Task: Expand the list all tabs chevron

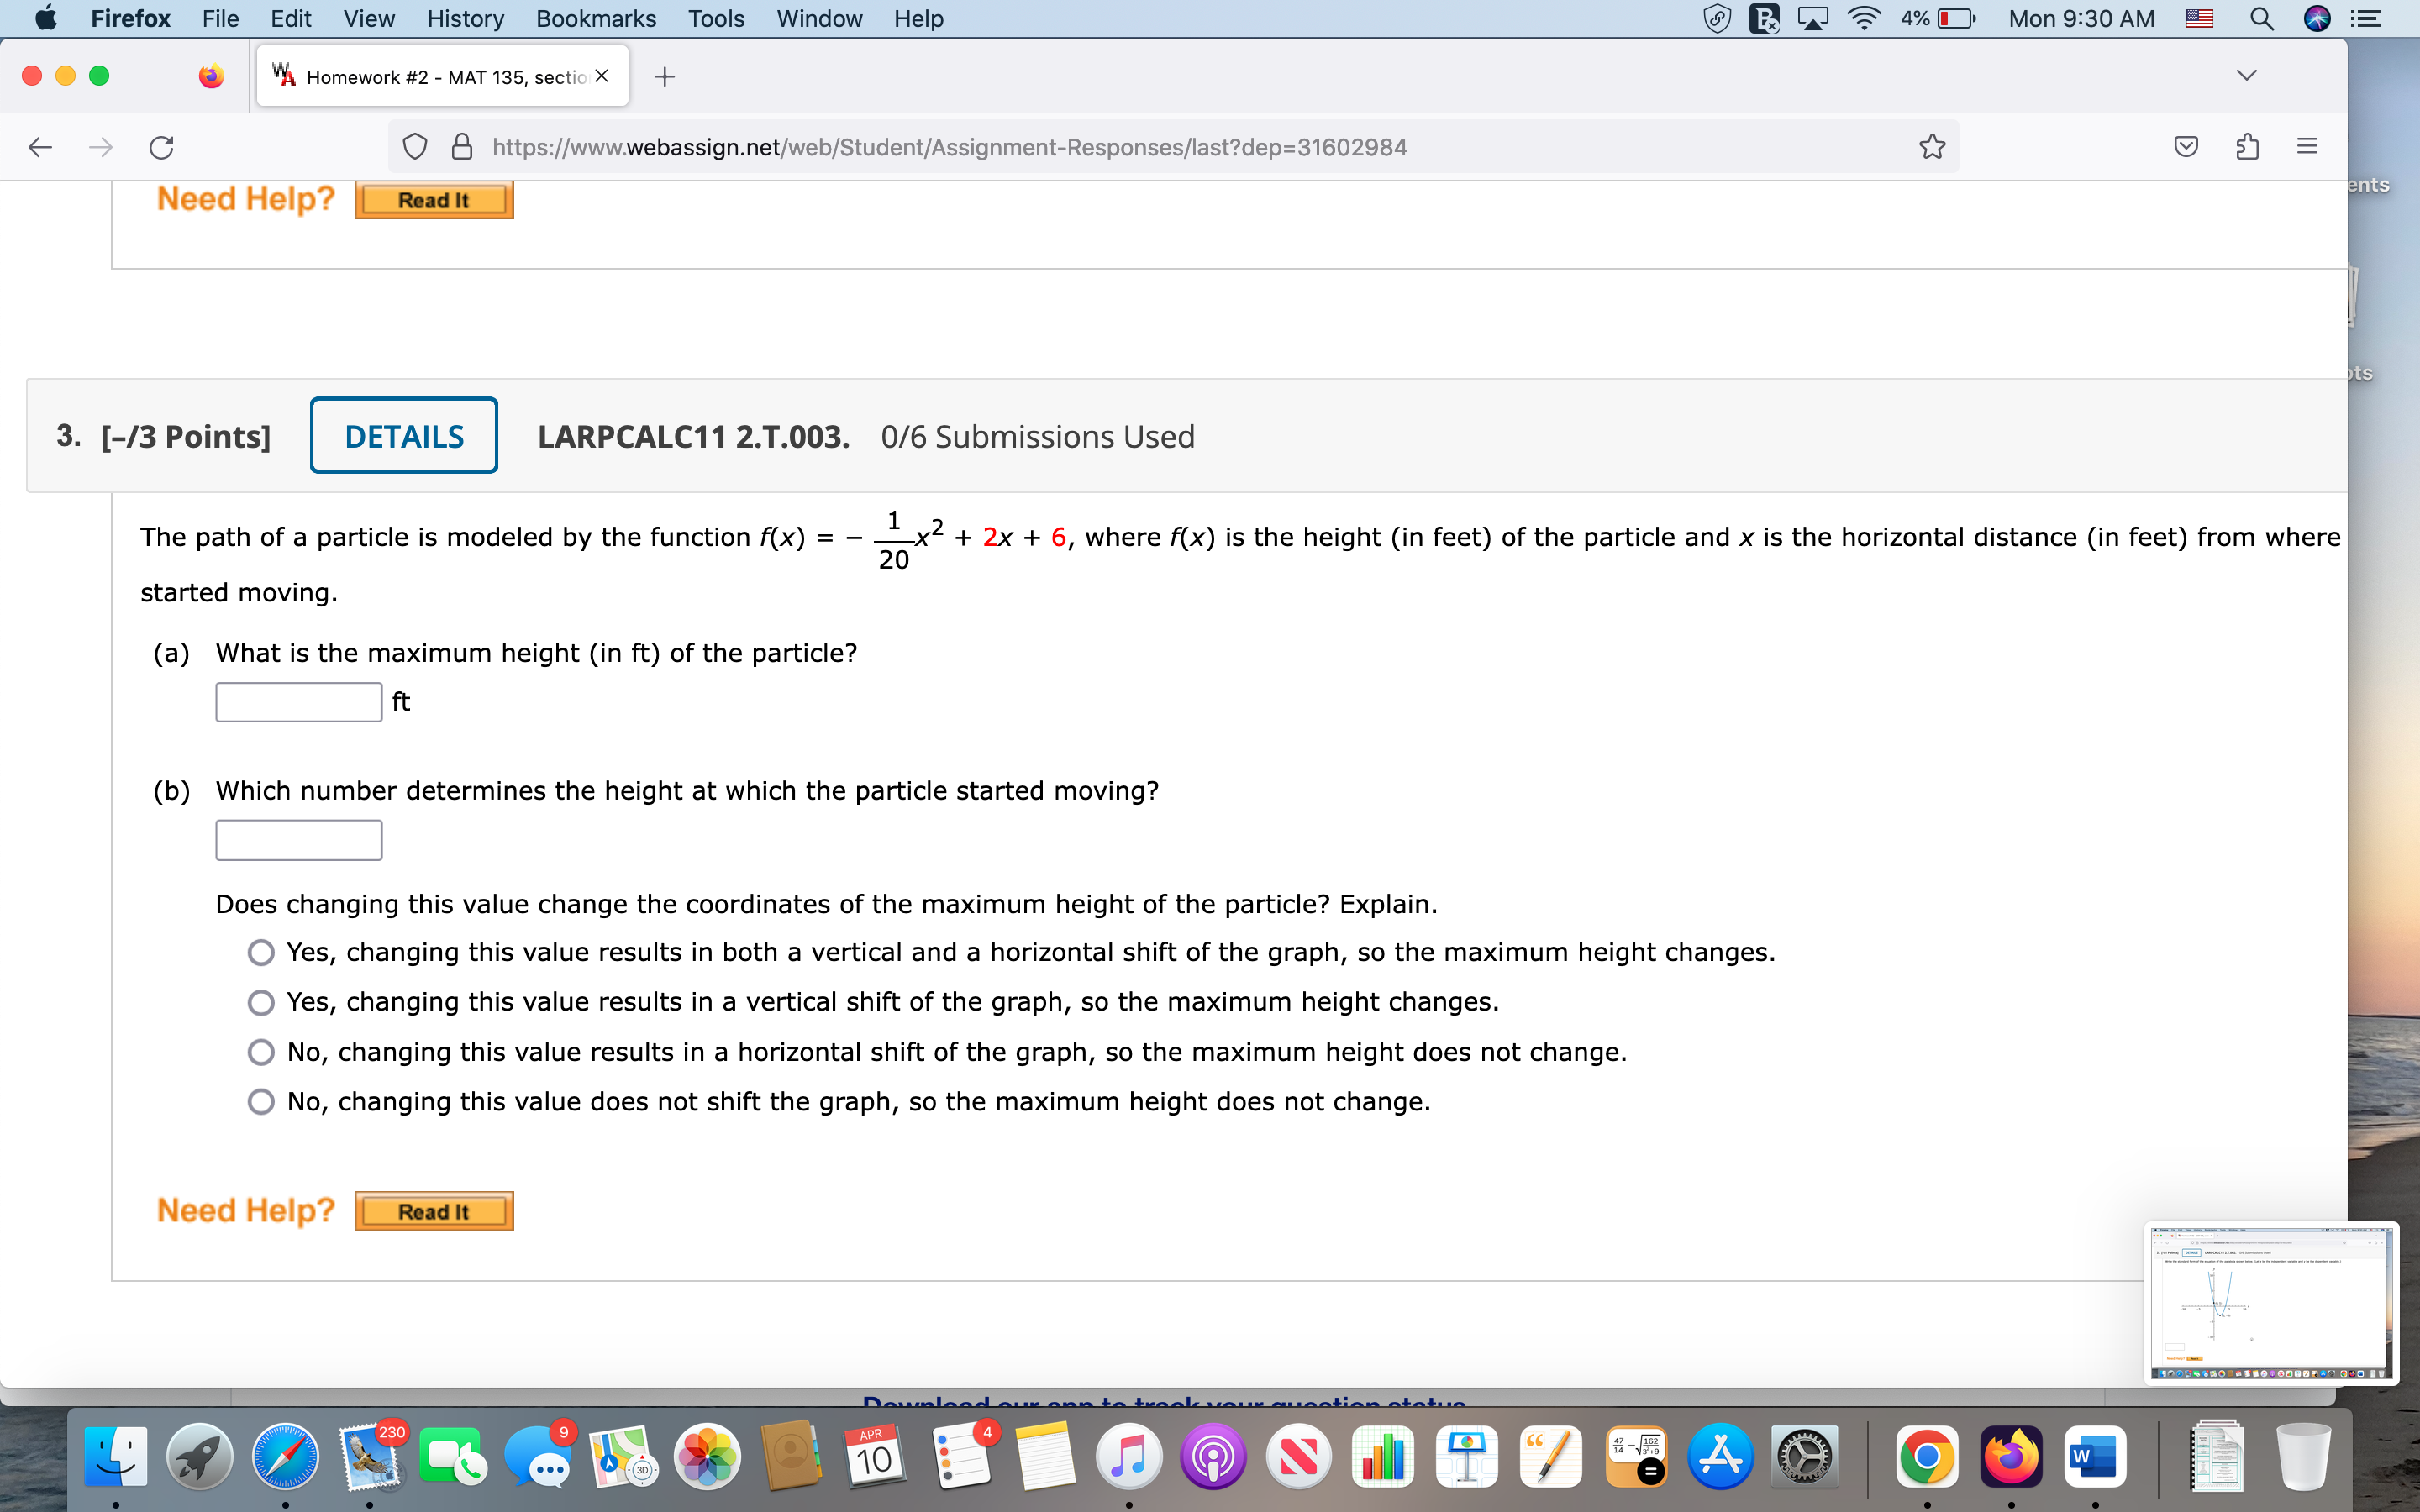Action: click(2246, 76)
